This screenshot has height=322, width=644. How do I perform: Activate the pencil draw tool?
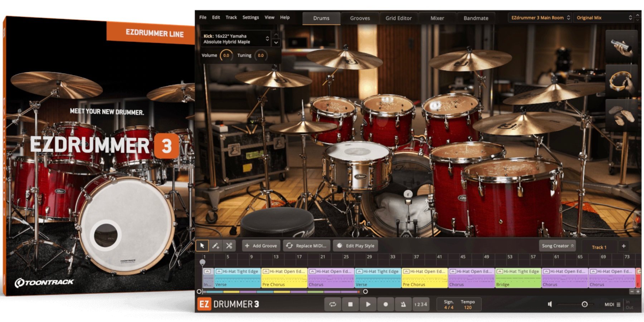[x=215, y=246]
